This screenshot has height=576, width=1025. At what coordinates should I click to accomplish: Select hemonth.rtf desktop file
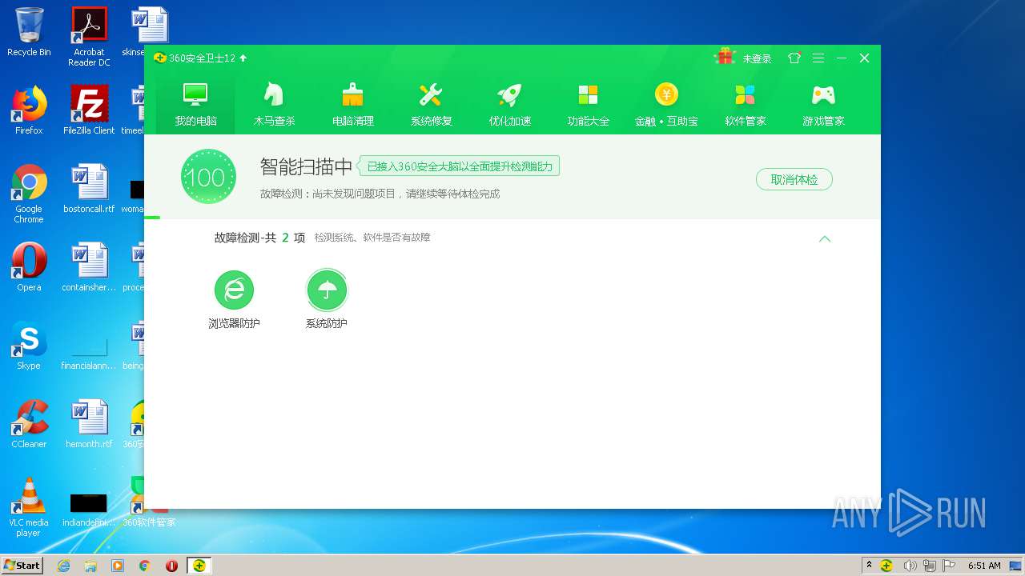click(x=89, y=424)
